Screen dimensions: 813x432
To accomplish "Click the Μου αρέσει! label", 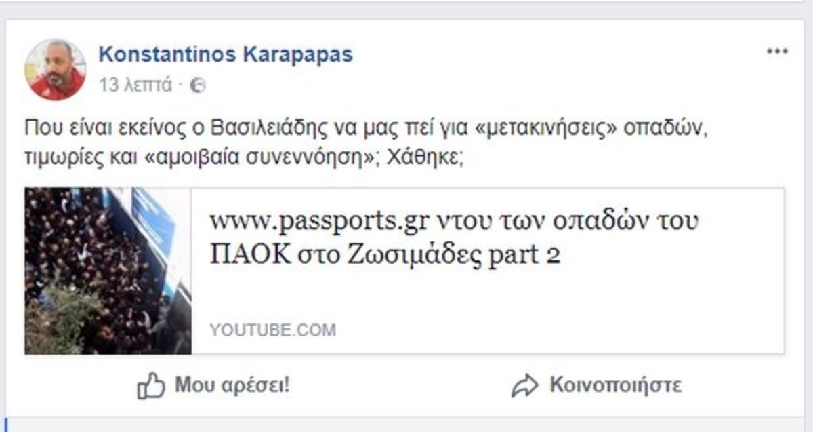I will [x=232, y=386].
